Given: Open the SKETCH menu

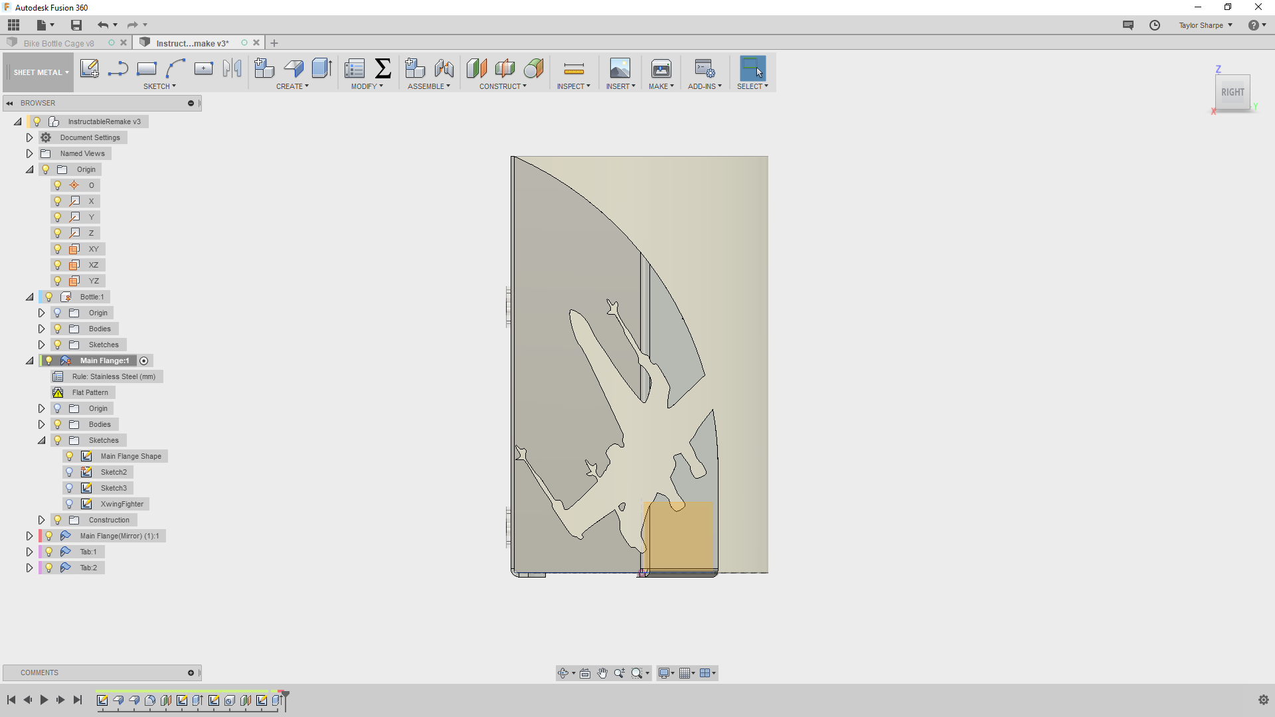Looking at the screenshot, I should (159, 86).
